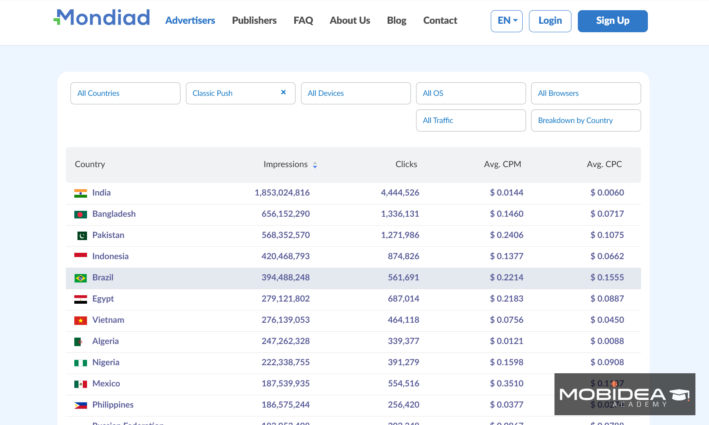Screen dimensions: 709x425
Task: Click the Mondiad logo
Action: 101,18
